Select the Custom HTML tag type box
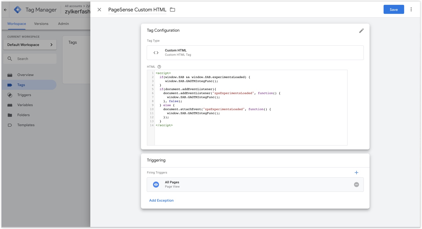This screenshot has height=229, width=422. (x=255, y=53)
